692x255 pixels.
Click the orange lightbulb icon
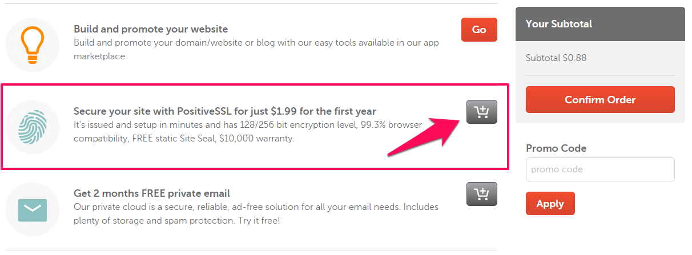pyautogui.click(x=33, y=44)
